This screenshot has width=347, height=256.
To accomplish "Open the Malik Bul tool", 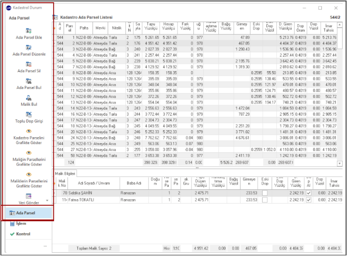I will point(29,98).
